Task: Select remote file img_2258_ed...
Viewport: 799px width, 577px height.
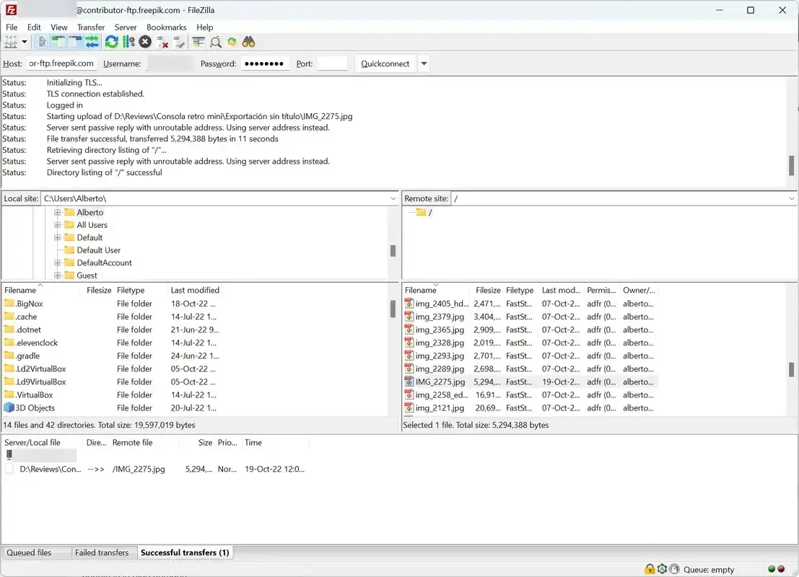Action: click(x=441, y=395)
